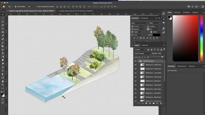205x115 pixels.
Task: Toggle the Auto-Select checkbox
Action: 16,6
